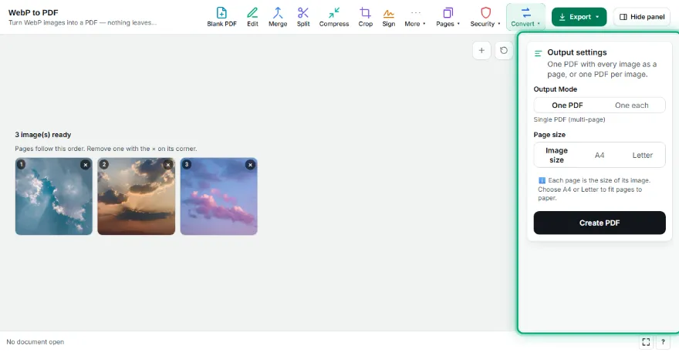Viewport: 679px width, 352px height.
Task: Select One each output mode
Action: click(631, 105)
